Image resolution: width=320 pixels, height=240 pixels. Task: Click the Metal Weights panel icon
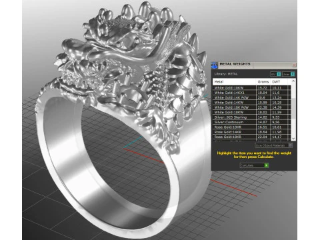click(214, 65)
